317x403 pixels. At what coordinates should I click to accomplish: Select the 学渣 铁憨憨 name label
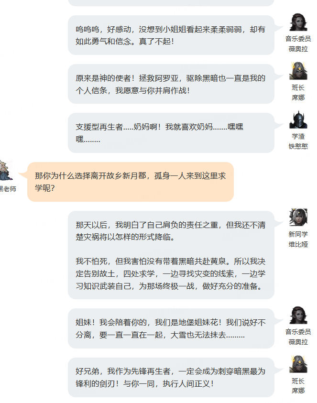(298, 142)
